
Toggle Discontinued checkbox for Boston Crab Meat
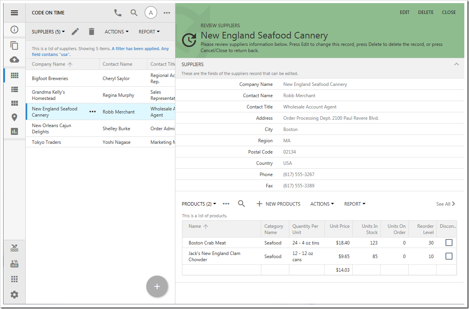449,243
